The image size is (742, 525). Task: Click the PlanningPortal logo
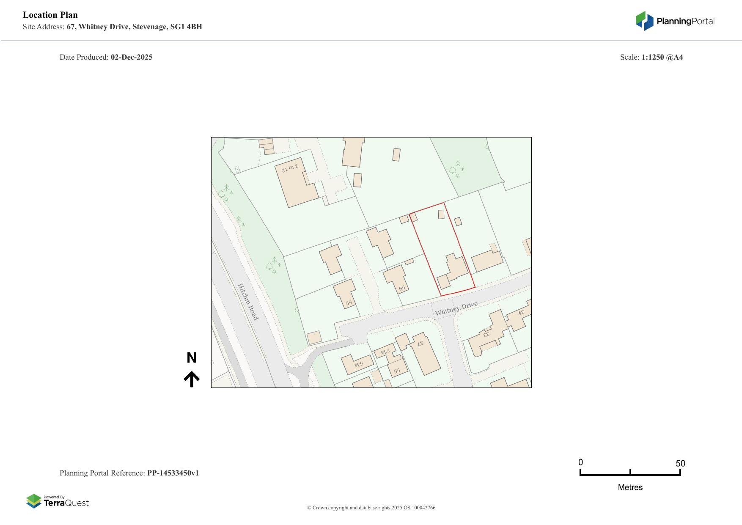coord(675,21)
